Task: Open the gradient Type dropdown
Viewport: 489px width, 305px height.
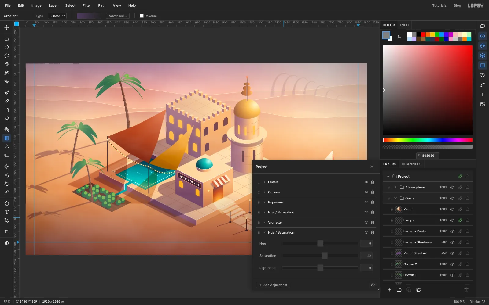Action: [57, 16]
